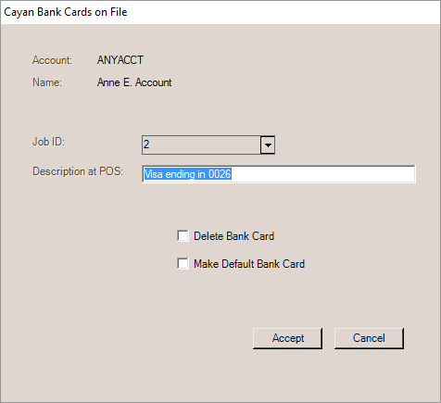Select the ANYACCT account value
The width and height of the screenshot is (441, 403).
tap(120, 60)
